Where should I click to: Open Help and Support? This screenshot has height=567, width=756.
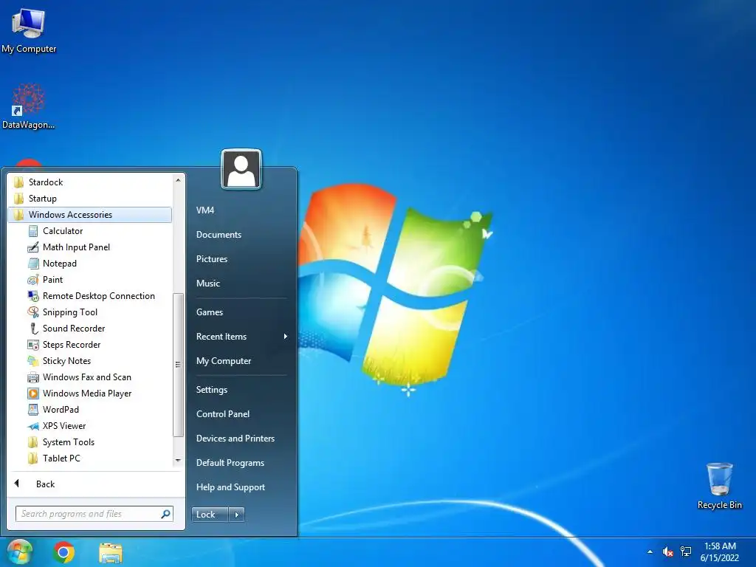click(230, 487)
